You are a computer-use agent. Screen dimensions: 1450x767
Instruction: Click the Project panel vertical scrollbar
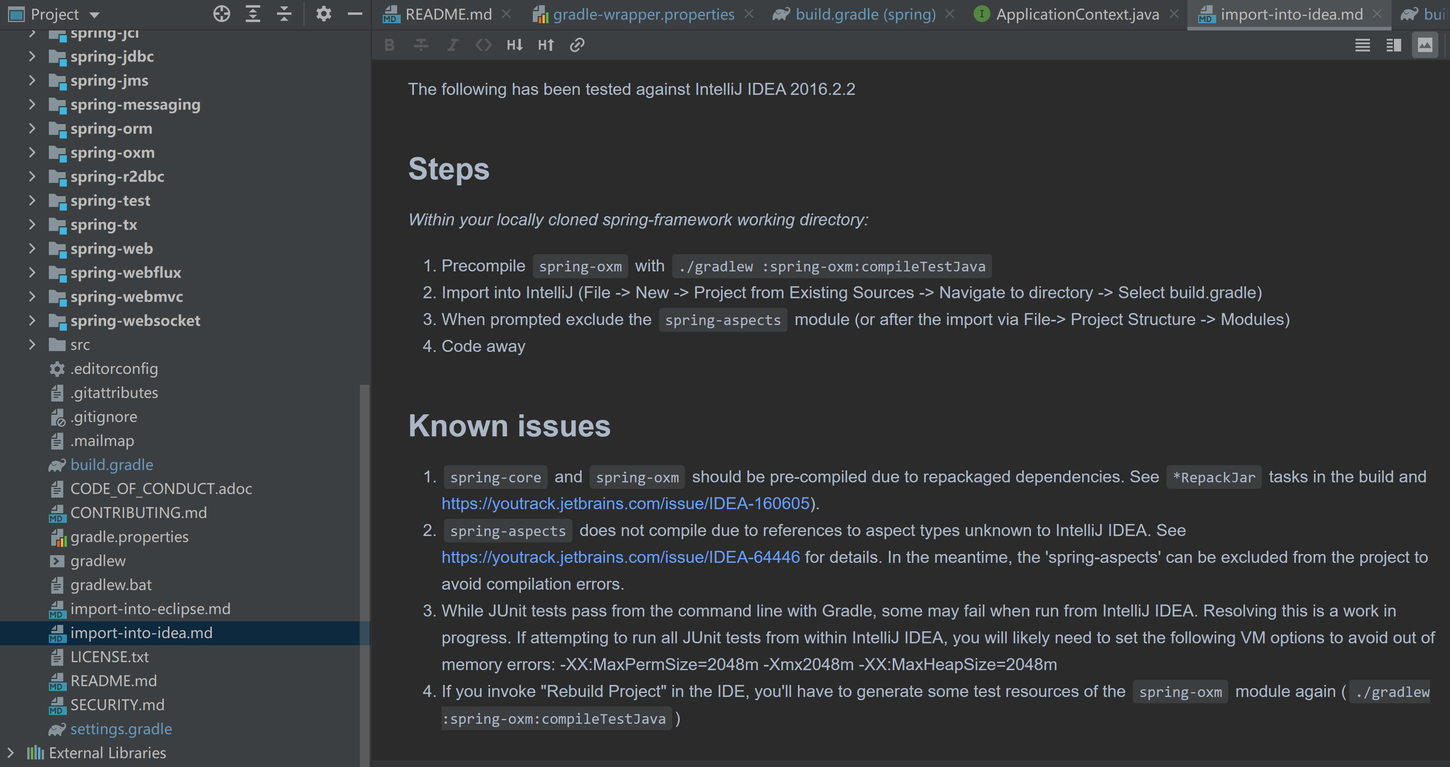pos(365,575)
